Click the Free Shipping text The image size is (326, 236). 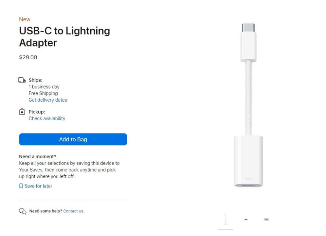(x=43, y=93)
